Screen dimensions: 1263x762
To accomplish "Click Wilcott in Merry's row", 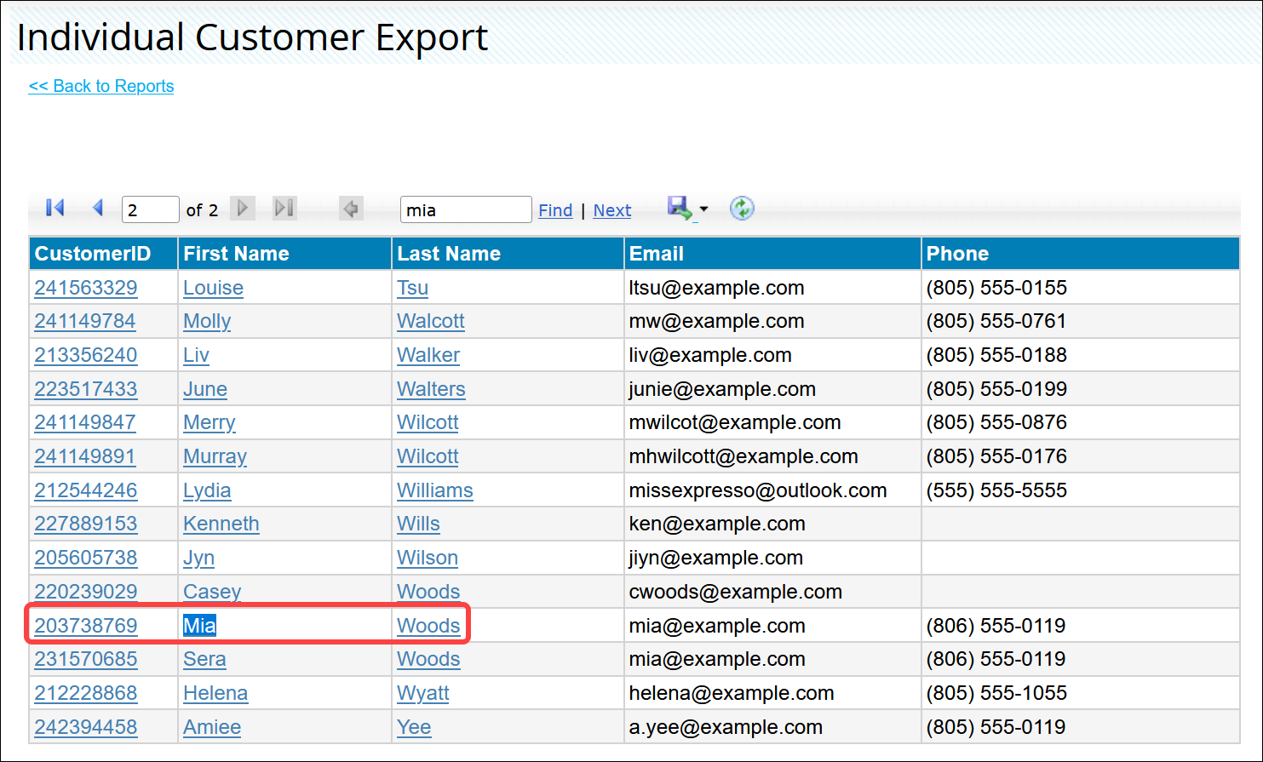I will [428, 422].
